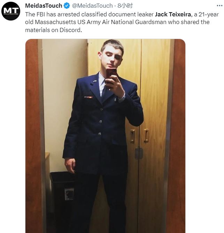Viewport: 224px width, 233px height.
Task: Click the word Discord in the tweet
Action: [x=70, y=30]
